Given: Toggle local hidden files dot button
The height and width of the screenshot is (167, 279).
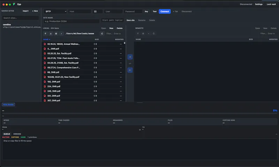Looking at the screenshot, I should (x=61, y=34).
